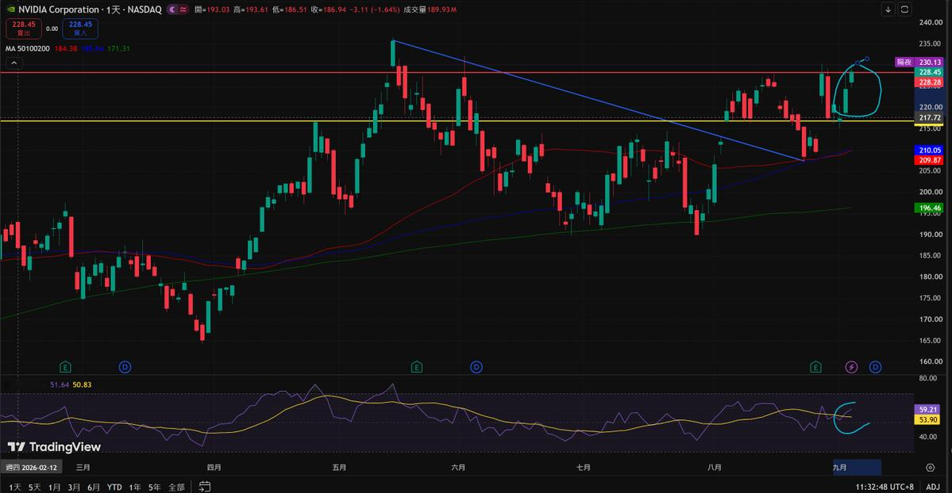
Task: Click the 11:32:48 UTC+8 timezone clock
Action: (x=885, y=487)
